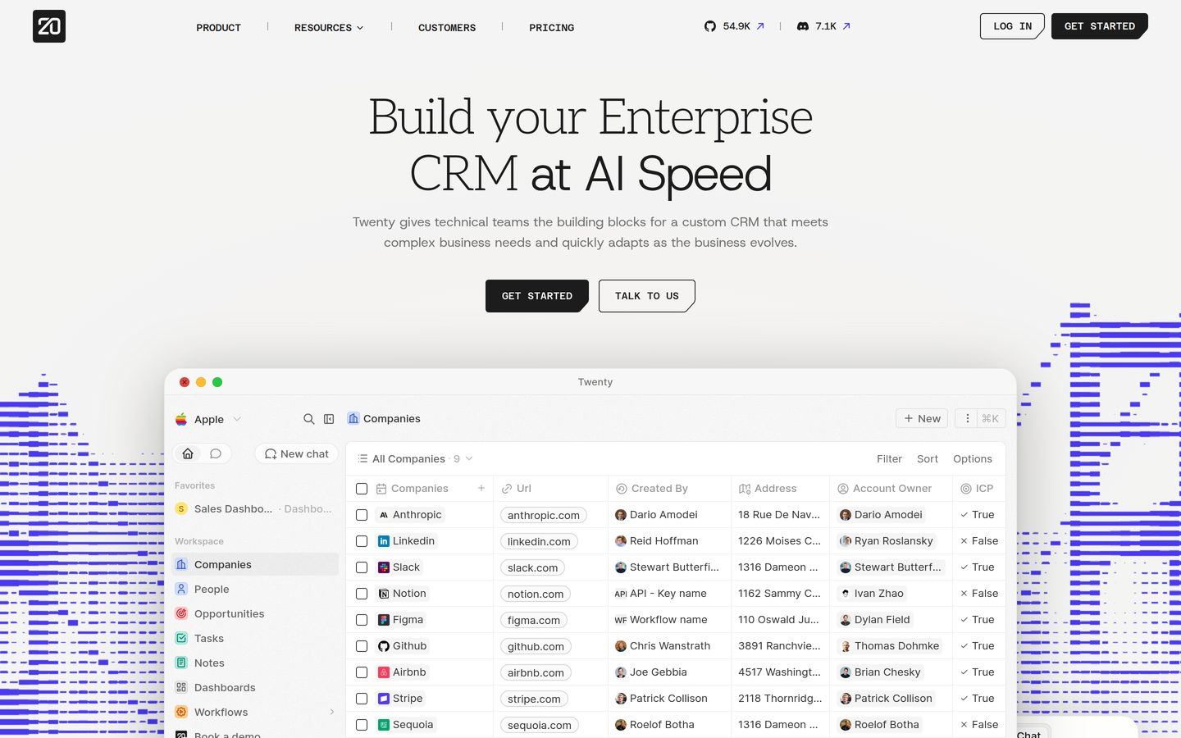Open the view Options
Screen dimensions: 1181x738
[x=973, y=458]
